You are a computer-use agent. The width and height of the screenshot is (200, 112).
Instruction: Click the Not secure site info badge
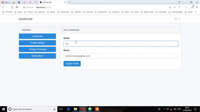coord(28,7)
